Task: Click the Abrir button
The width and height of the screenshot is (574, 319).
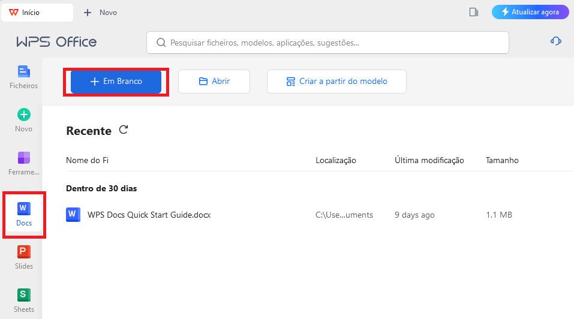Action: 214,82
